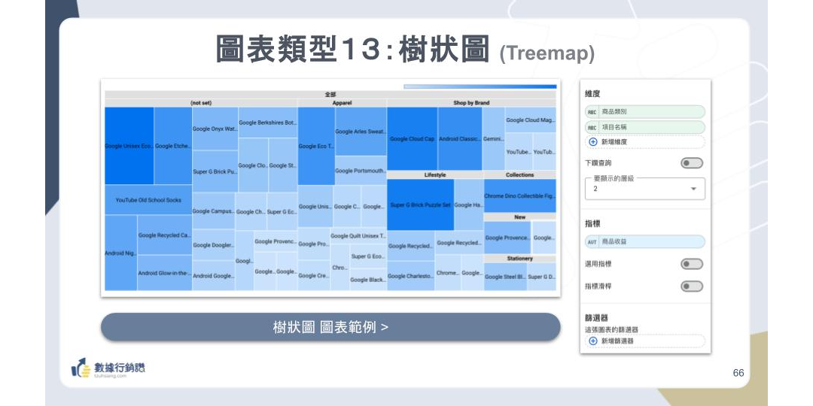Toggle the 下鑽查詢 drill-down switch
813x406 pixels.
click(692, 163)
